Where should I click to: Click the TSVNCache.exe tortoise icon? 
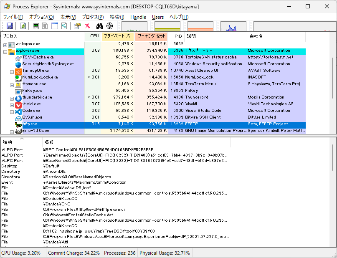[18, 58]
